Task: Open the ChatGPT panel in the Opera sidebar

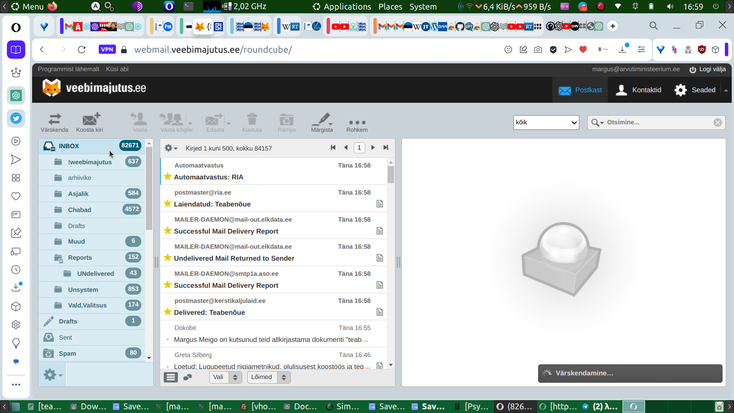Action: click(x=16, y=95)
